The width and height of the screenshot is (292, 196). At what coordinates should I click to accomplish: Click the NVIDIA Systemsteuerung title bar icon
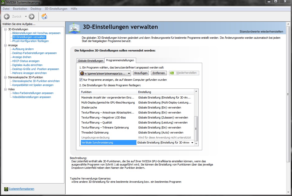pyautogui.click(x=3, y=2)
